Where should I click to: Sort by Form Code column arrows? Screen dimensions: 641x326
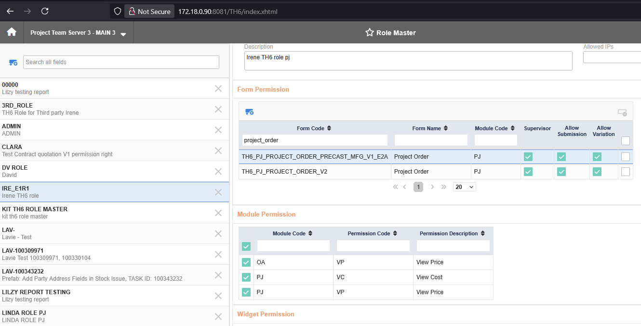pos(329,128)
